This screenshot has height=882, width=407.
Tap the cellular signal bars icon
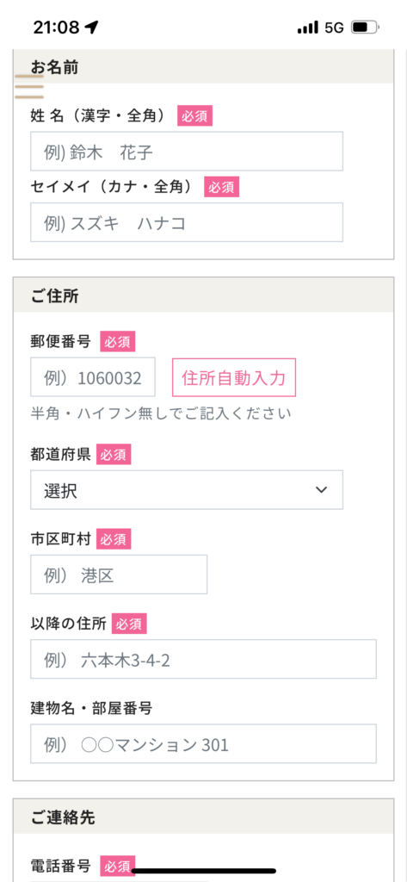(x=308, y=28)
